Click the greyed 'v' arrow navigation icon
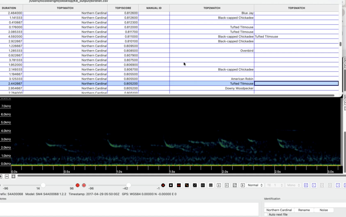Viewport: 346px width, 217px height. coord(322,185)
